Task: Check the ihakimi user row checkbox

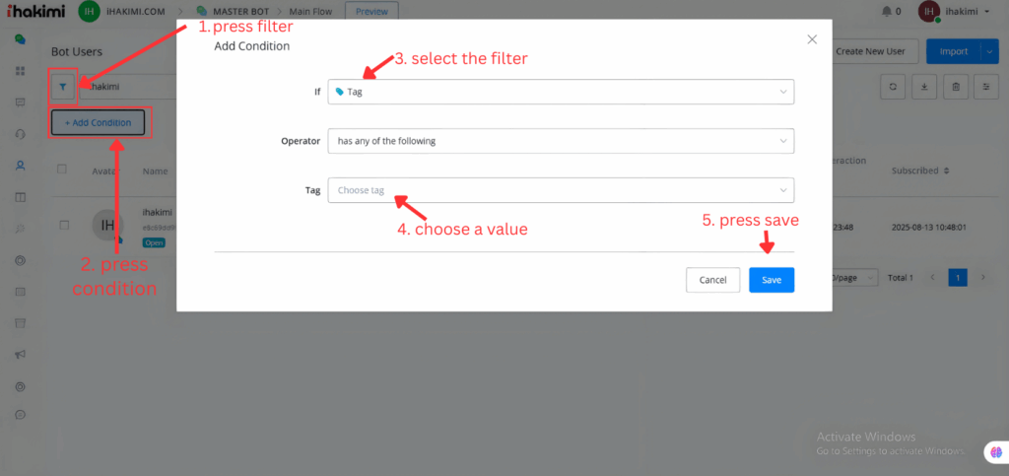Action: click(x=63, y=225)
